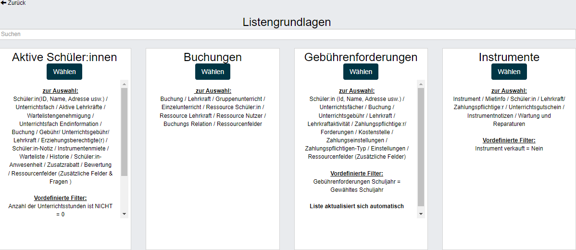Click 'Instrument verkauft = Nein' filter text

(509, 149)
